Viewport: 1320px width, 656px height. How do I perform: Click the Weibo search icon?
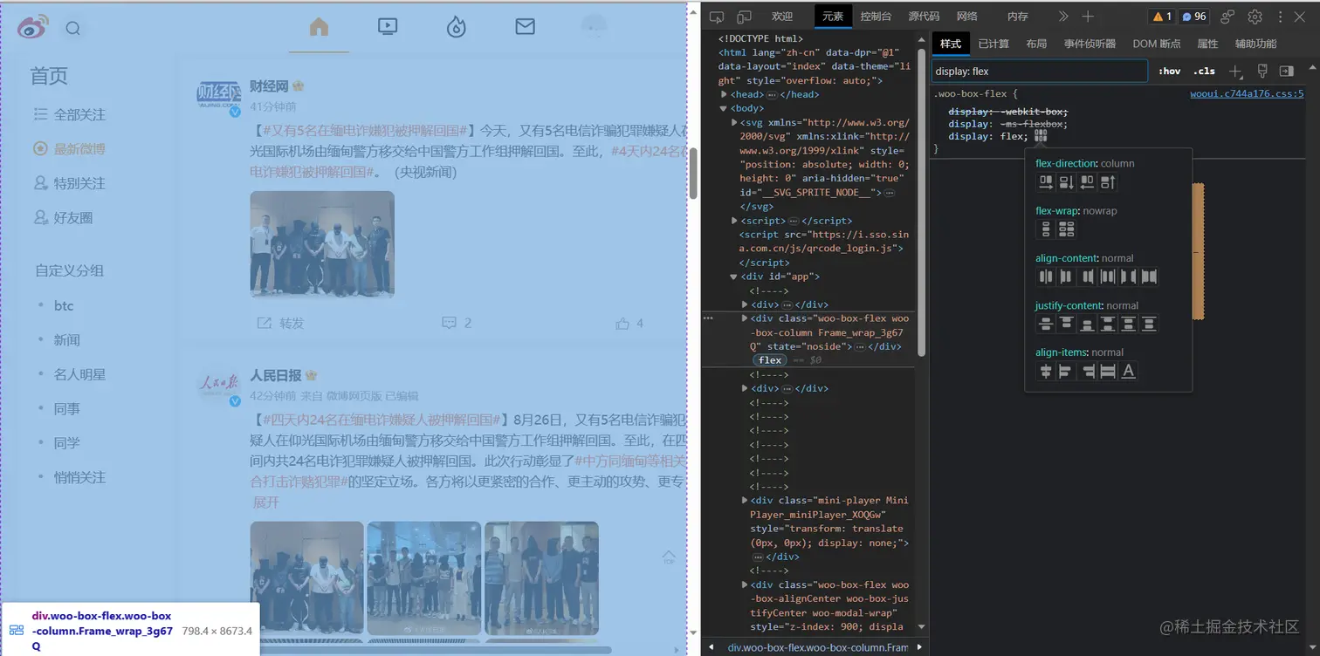73,29
